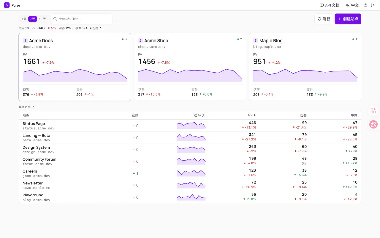Screen dimensions: 380x238
Task: Click the 创建站点 button
Action: click(x=348, y=19)
